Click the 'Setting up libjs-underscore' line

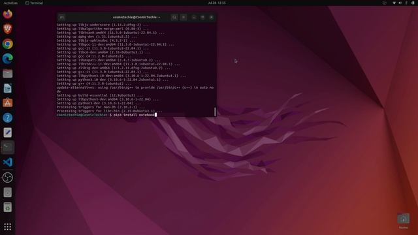click(x=103, y=25)
